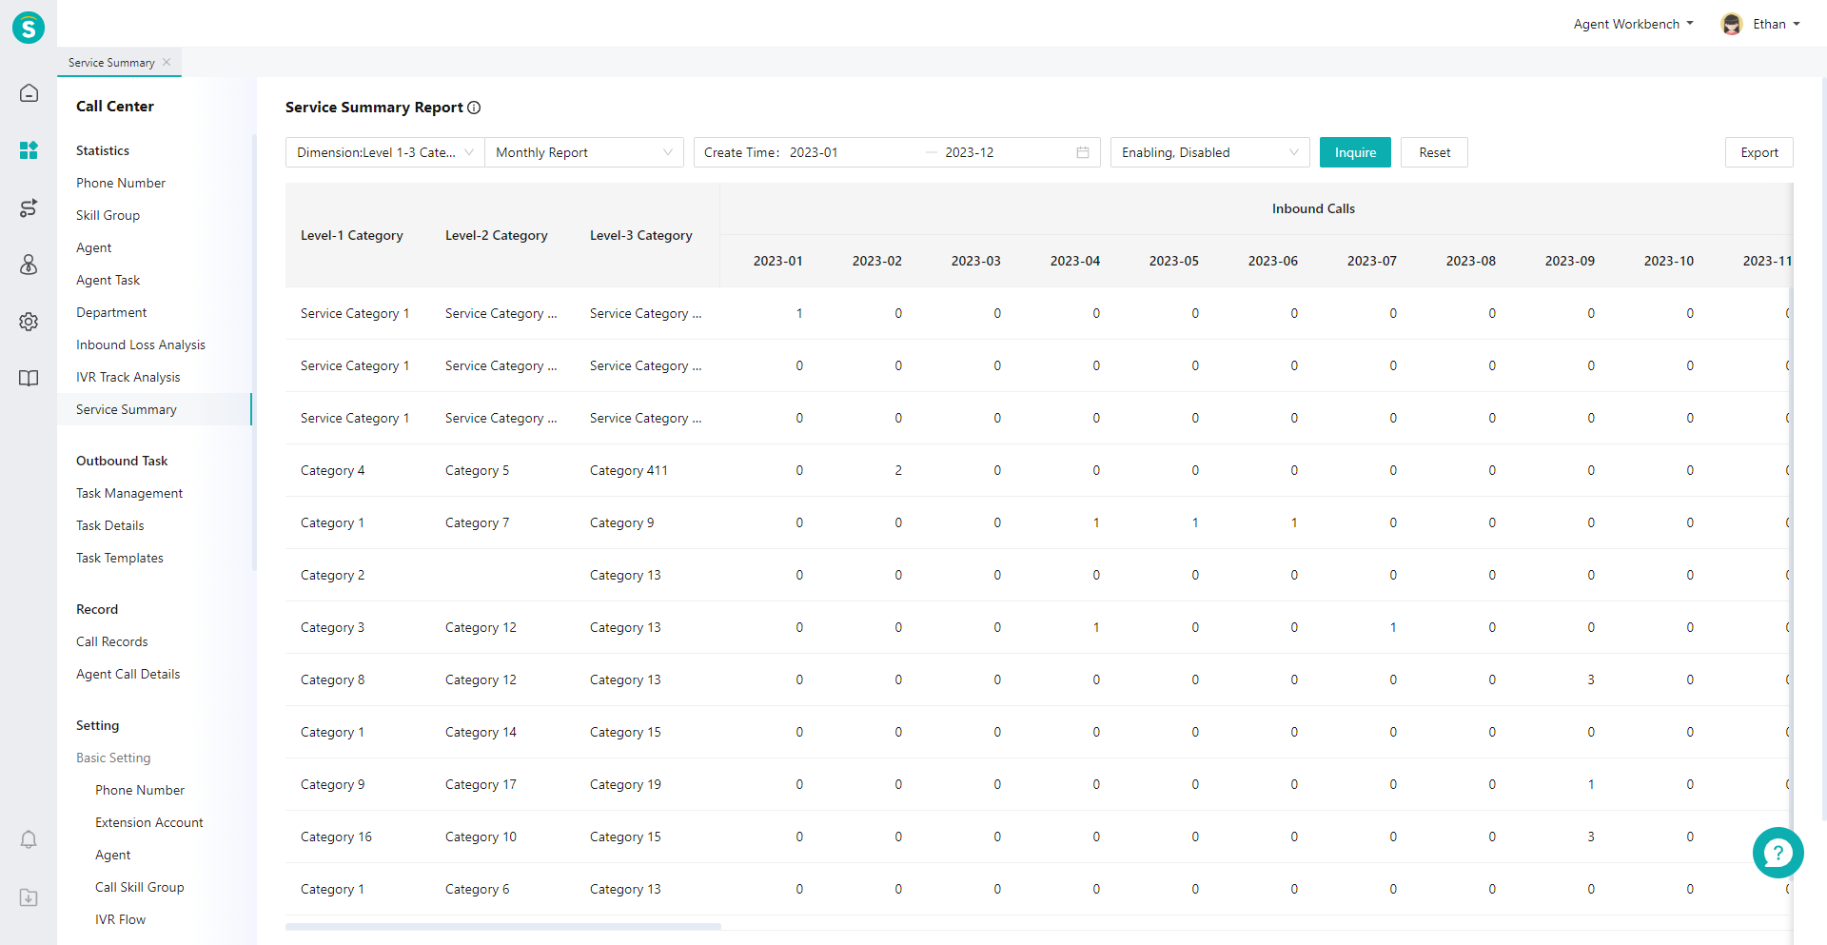Open Task Details in sidebar
This screenshot has width=1827, height=945.
[110, 525]
